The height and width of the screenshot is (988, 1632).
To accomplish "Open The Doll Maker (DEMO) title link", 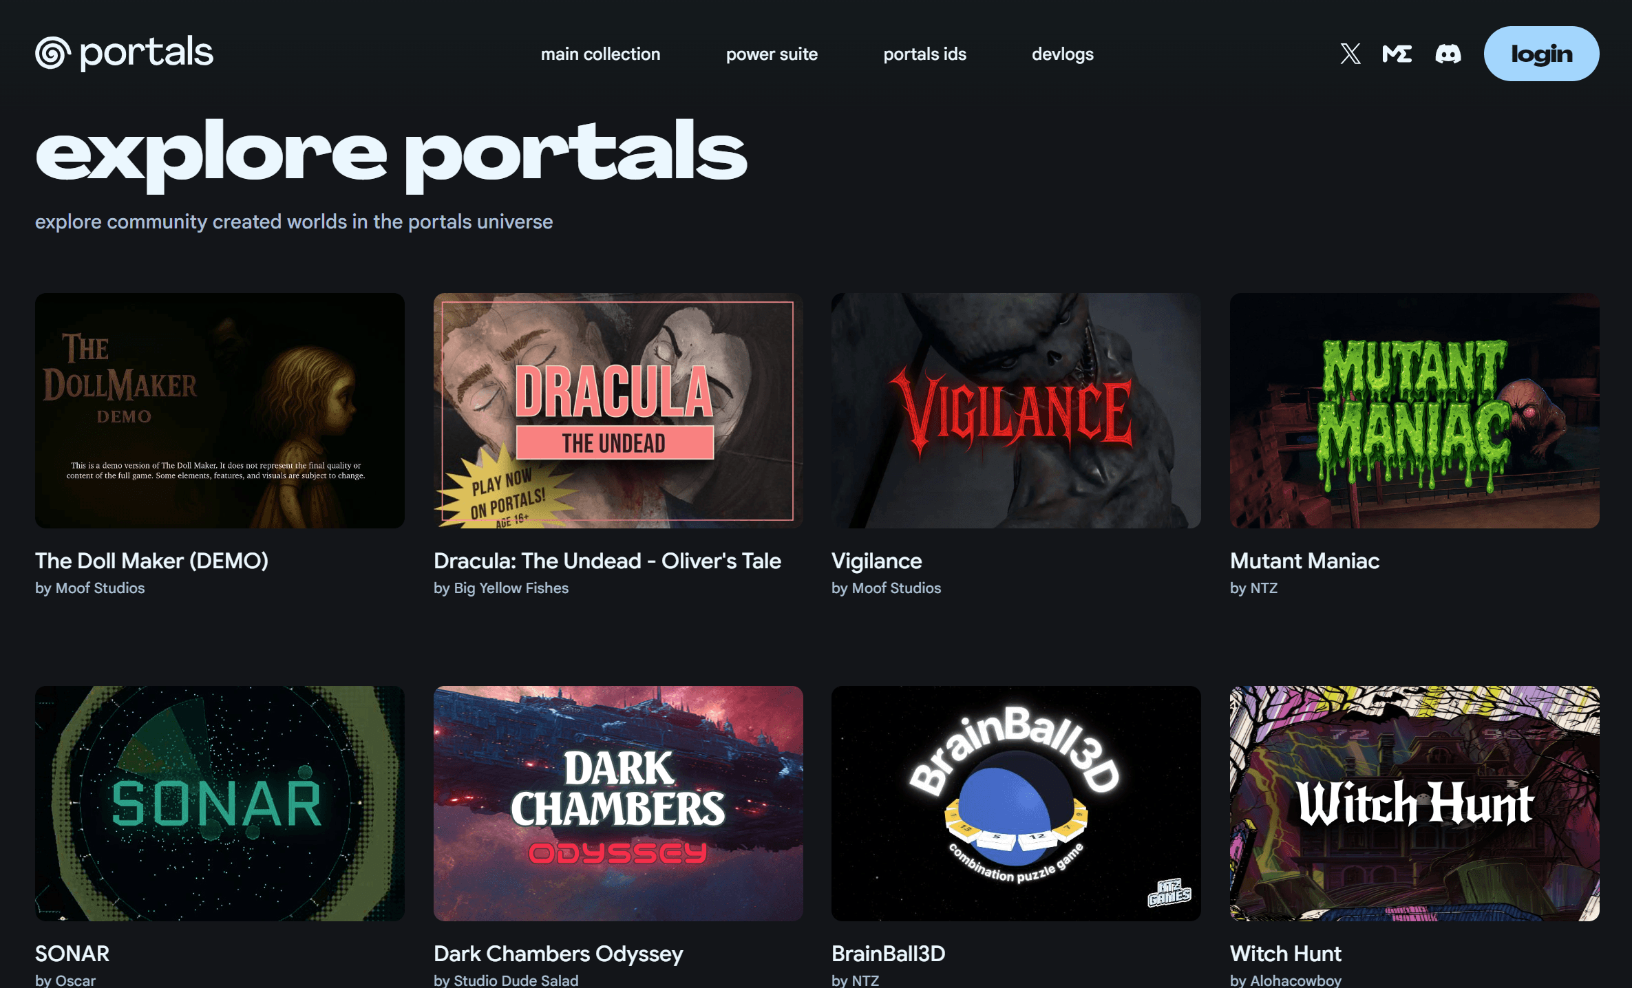I will (151, 561).
